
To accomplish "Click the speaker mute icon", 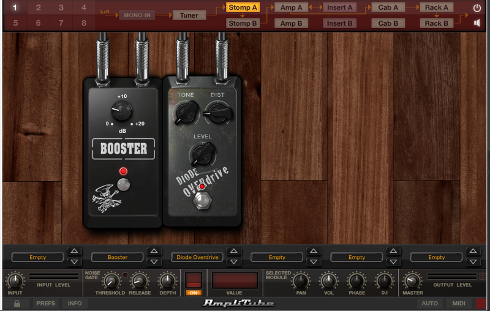I will (x=477, y=23).
